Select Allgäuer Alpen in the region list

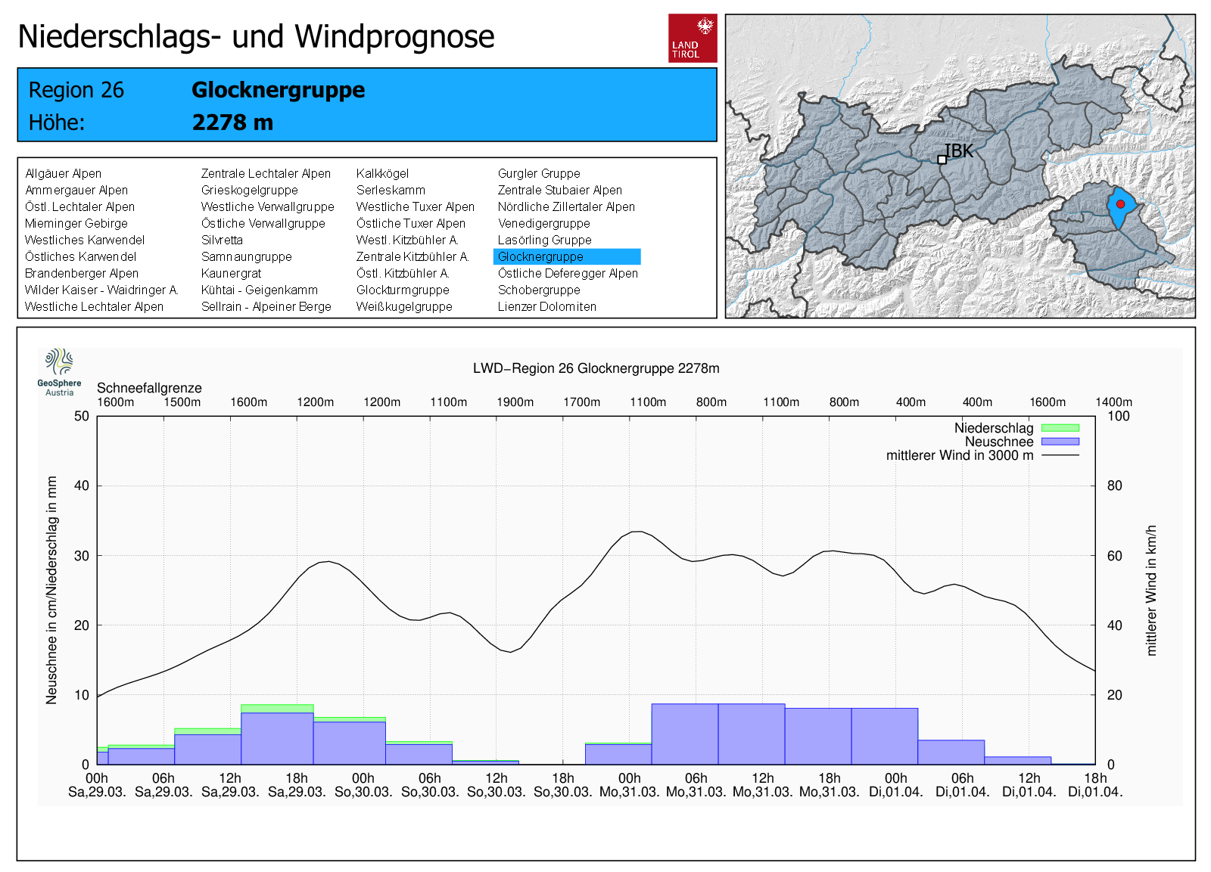point(63,174)
